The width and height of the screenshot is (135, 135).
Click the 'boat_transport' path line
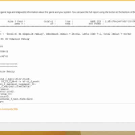[x=18, y=84]
